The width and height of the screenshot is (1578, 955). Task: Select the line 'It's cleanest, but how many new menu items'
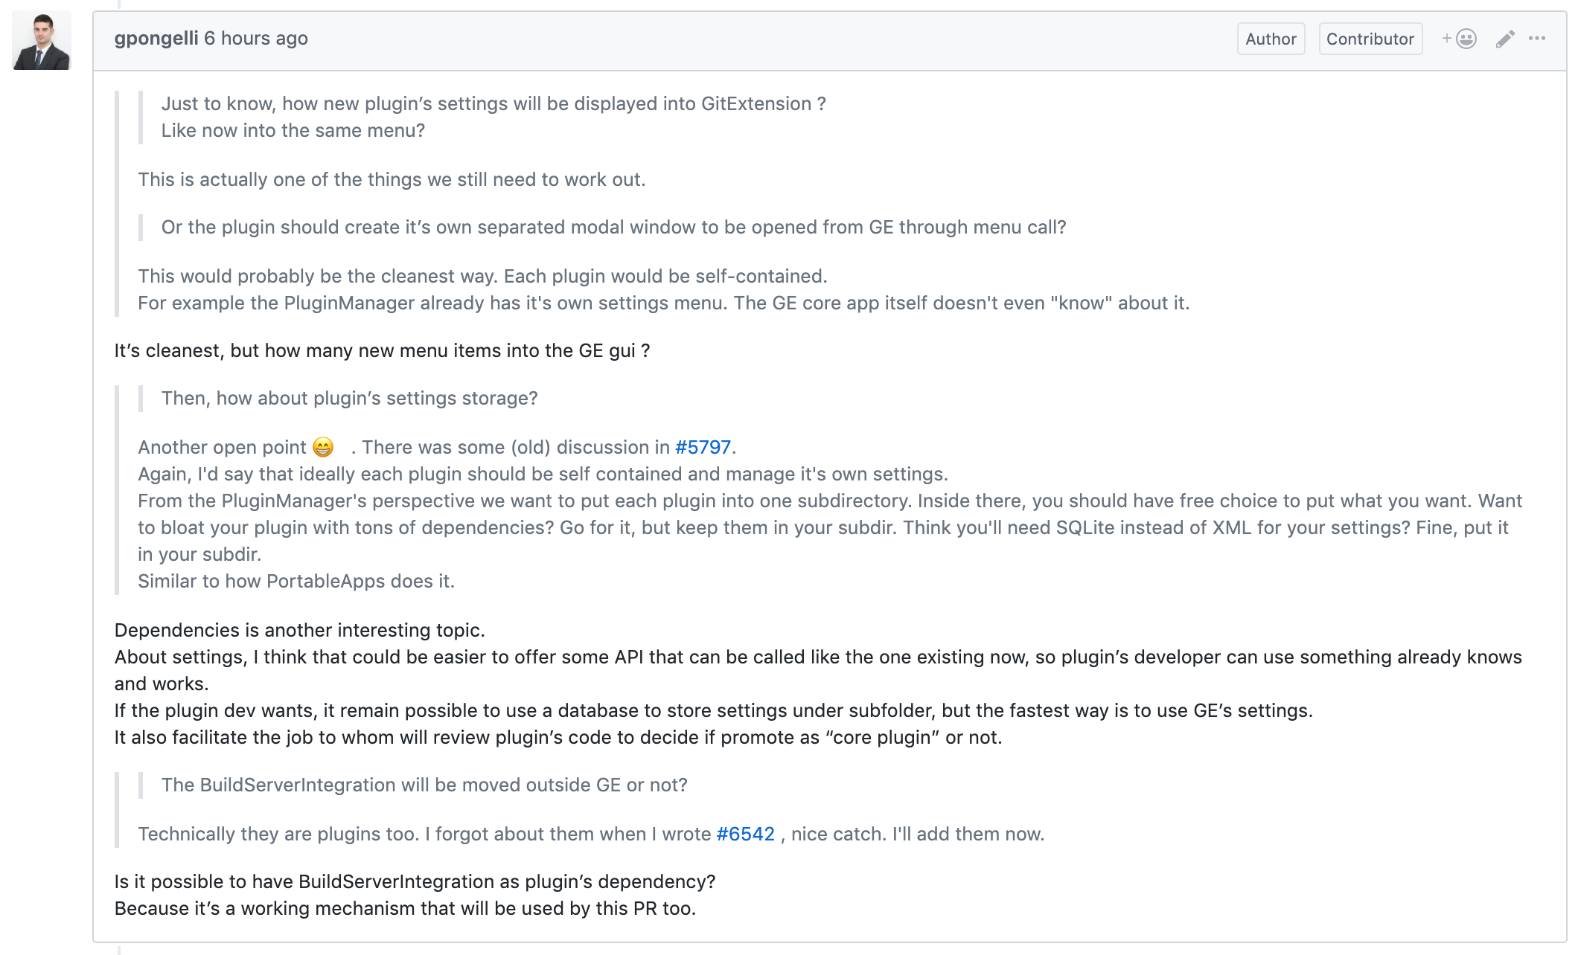coord(382,351)
